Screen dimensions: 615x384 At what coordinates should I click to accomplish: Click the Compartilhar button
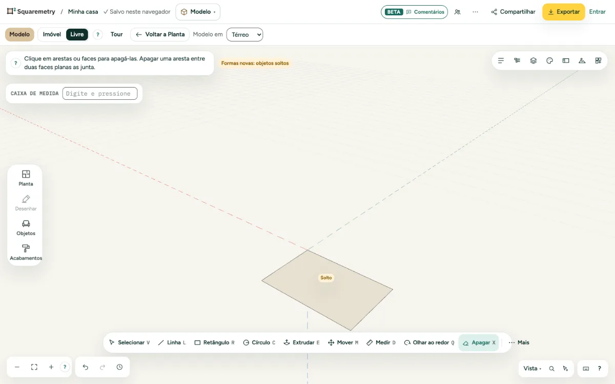(x=513, y=12)
